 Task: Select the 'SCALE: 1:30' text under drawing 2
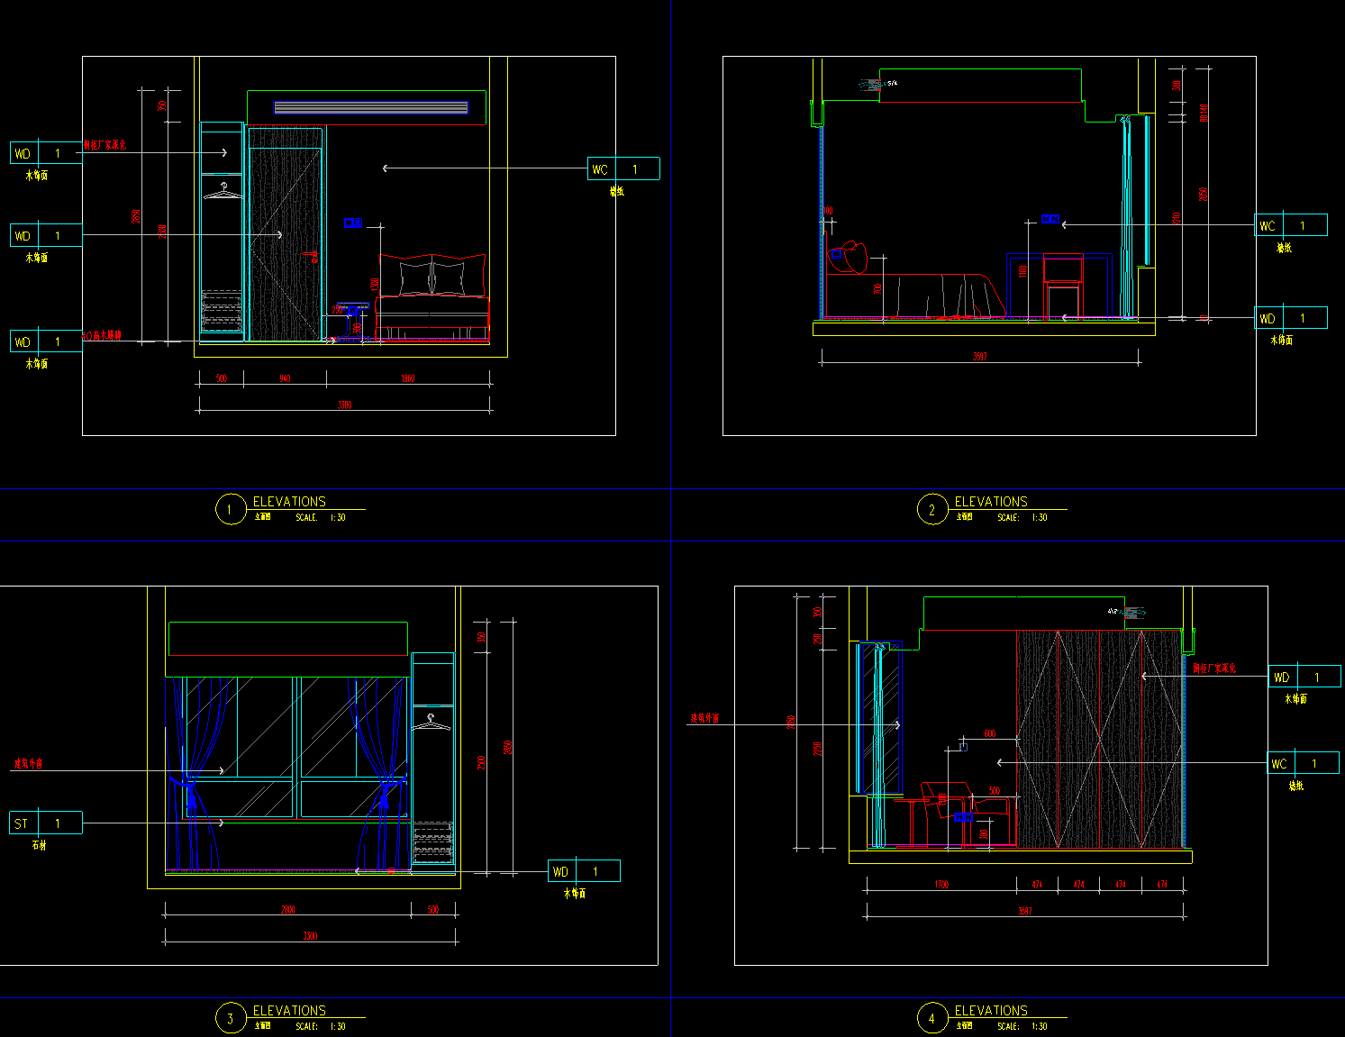[x=1022, y=518]
